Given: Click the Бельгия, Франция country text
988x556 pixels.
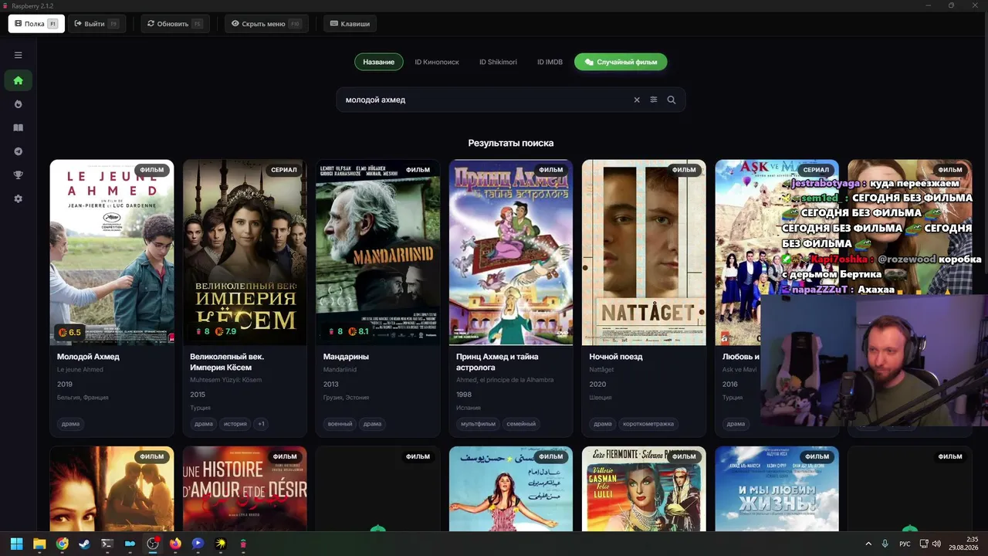Looking at the screenshot, I should pyautogui.click(x=83, y=398).
